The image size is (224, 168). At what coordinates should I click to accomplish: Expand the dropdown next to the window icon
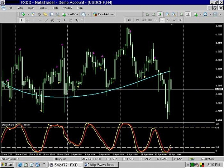(89, 14)
